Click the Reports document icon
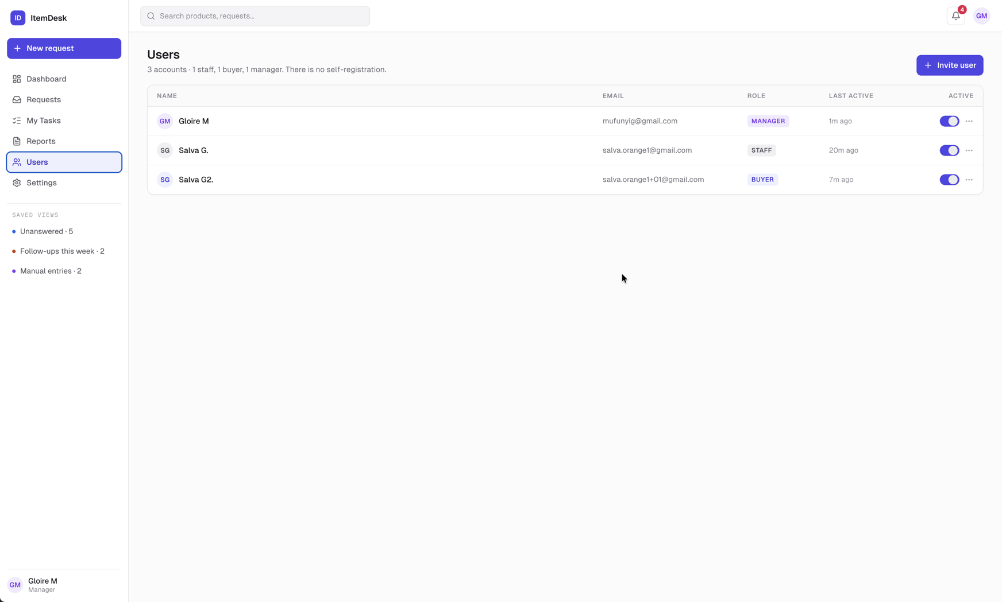 pos(17,141)
